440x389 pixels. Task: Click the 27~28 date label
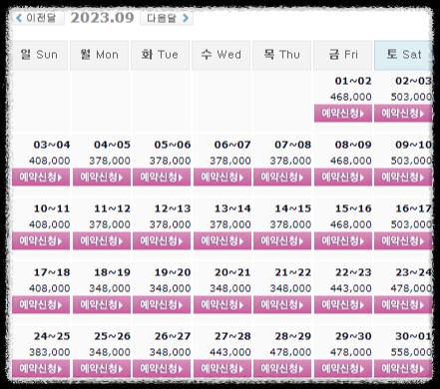coord(232,336)
